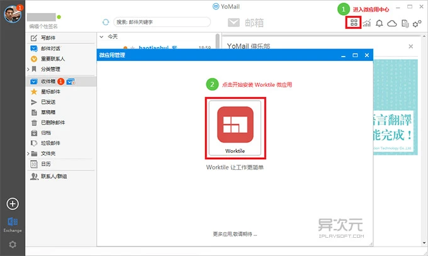428x256 pixels.
Task: Collapse the 今天 mail group
Action: point(103,37)
